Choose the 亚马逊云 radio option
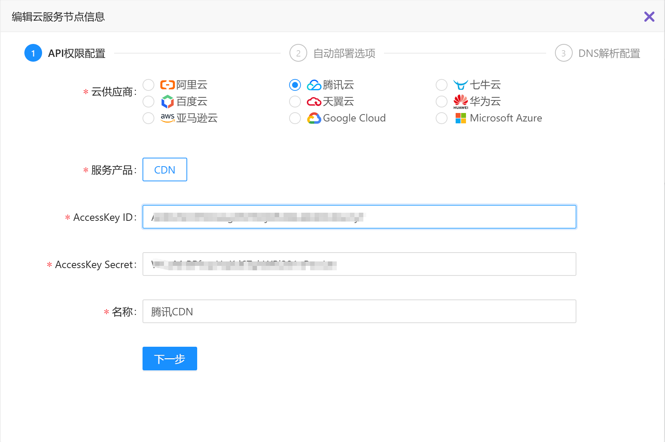 (148, 118)
